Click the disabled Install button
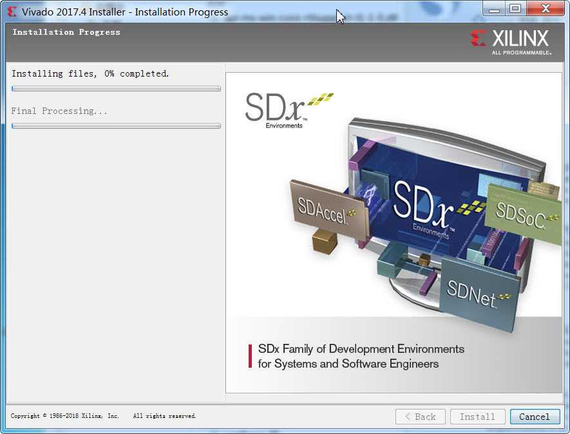 coord(477,417)
